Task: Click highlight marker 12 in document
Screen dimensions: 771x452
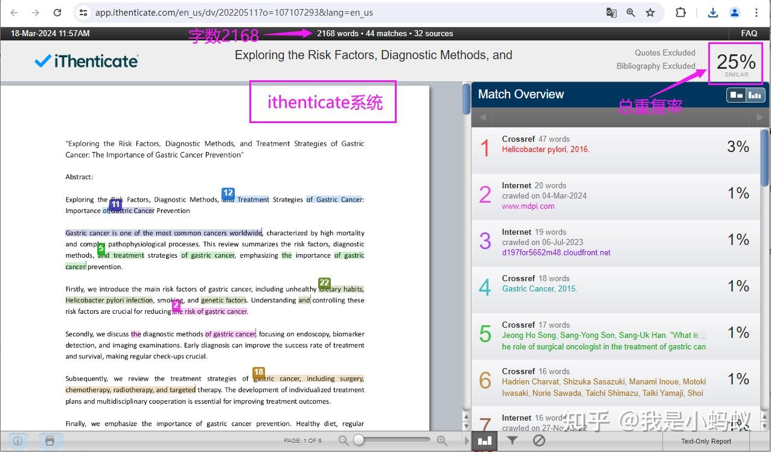Action: (228, 193)
